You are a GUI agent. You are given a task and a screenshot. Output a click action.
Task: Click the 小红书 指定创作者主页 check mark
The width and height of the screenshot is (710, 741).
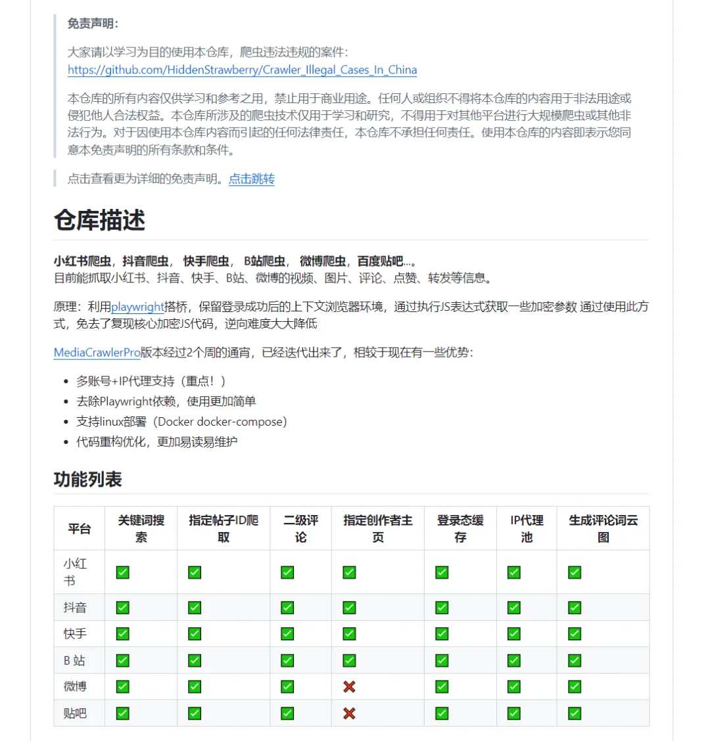(x=350, y=572)
